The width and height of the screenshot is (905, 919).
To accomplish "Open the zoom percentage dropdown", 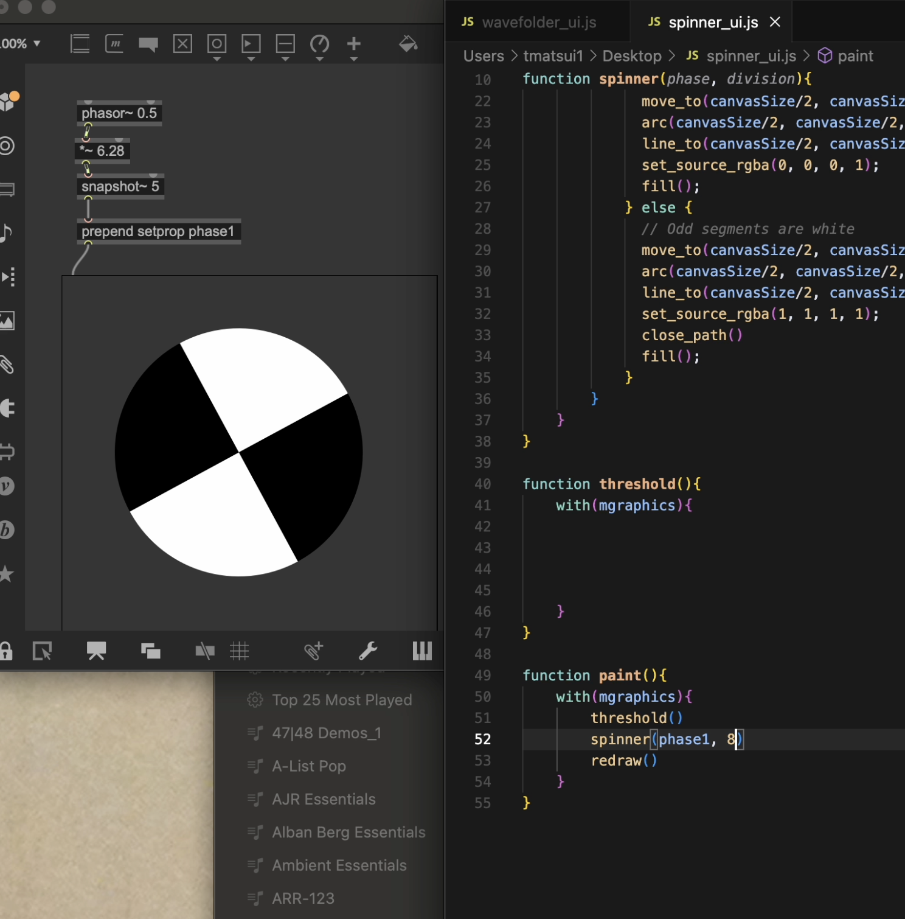I will (x=21, y=44).
